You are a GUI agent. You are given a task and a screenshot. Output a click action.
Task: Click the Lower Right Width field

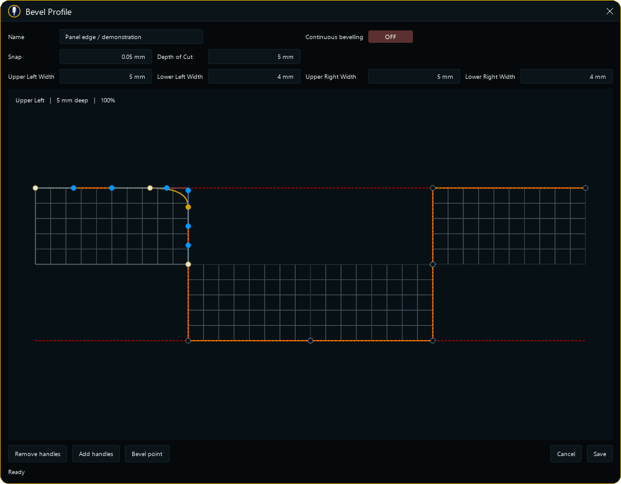point(566,76)
